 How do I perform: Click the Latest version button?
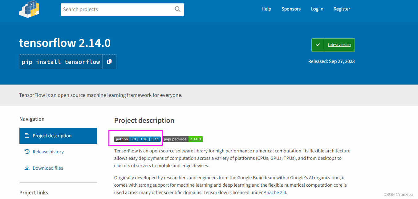tap(339, 45)
